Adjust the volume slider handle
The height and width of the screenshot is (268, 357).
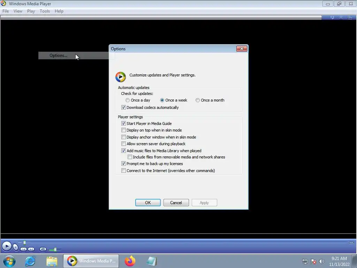[55, 250]
